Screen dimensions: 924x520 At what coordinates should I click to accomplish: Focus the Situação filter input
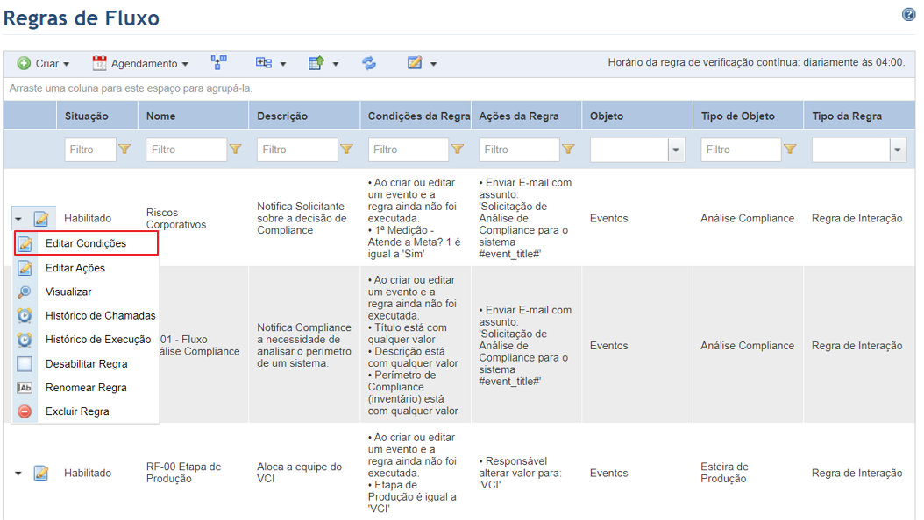pos(90,150)
